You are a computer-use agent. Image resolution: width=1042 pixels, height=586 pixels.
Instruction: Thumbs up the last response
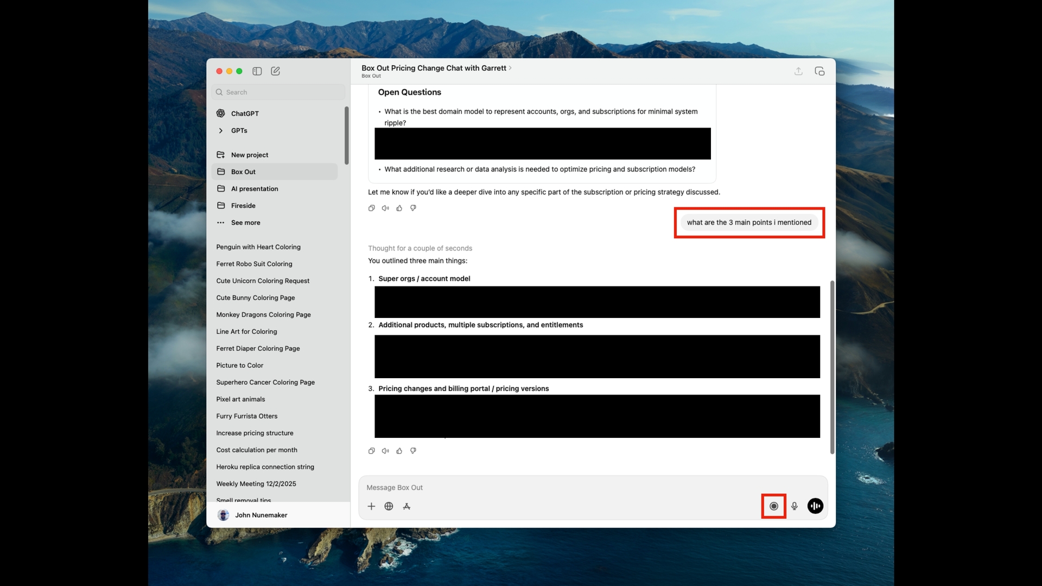pyautogui.click(x=399, y=451)
